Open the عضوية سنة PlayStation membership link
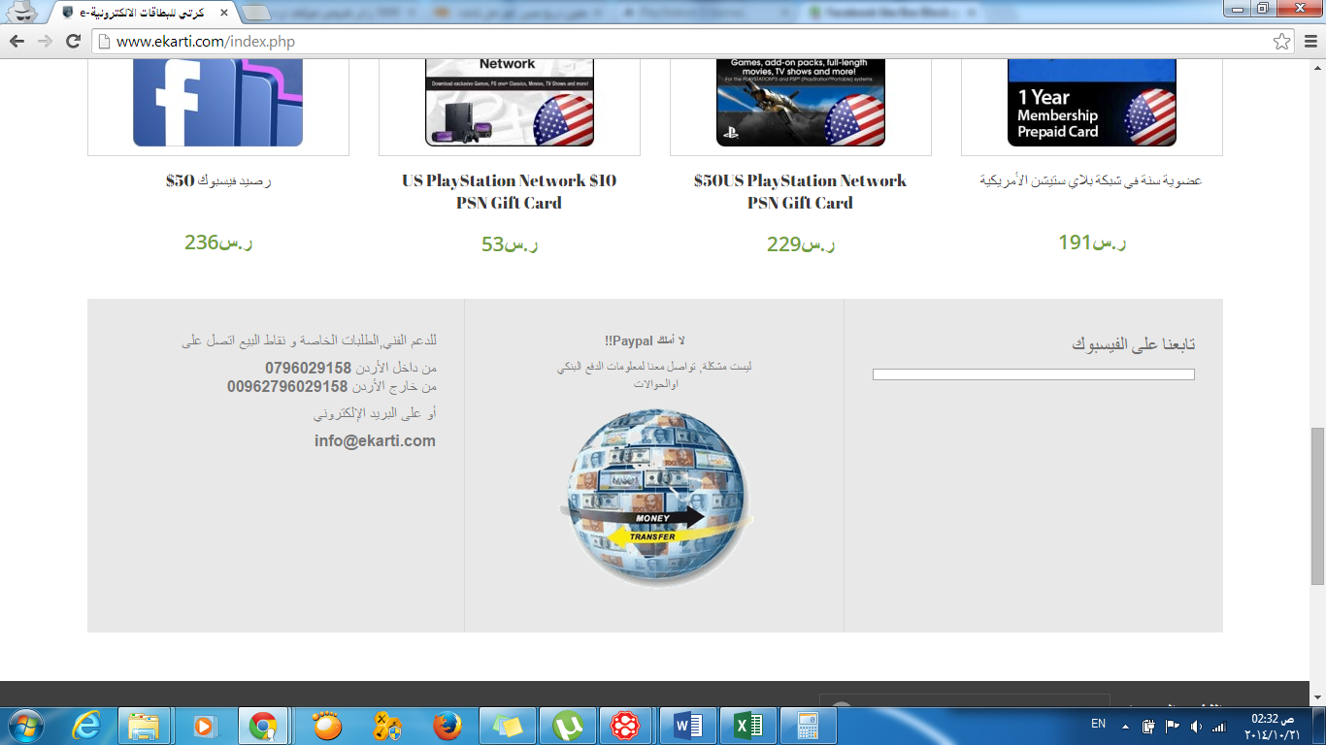1326x745 pixels. pos(1092,180)
